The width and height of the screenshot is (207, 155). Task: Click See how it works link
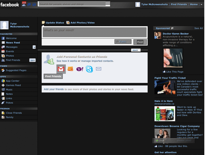[67, 61]
